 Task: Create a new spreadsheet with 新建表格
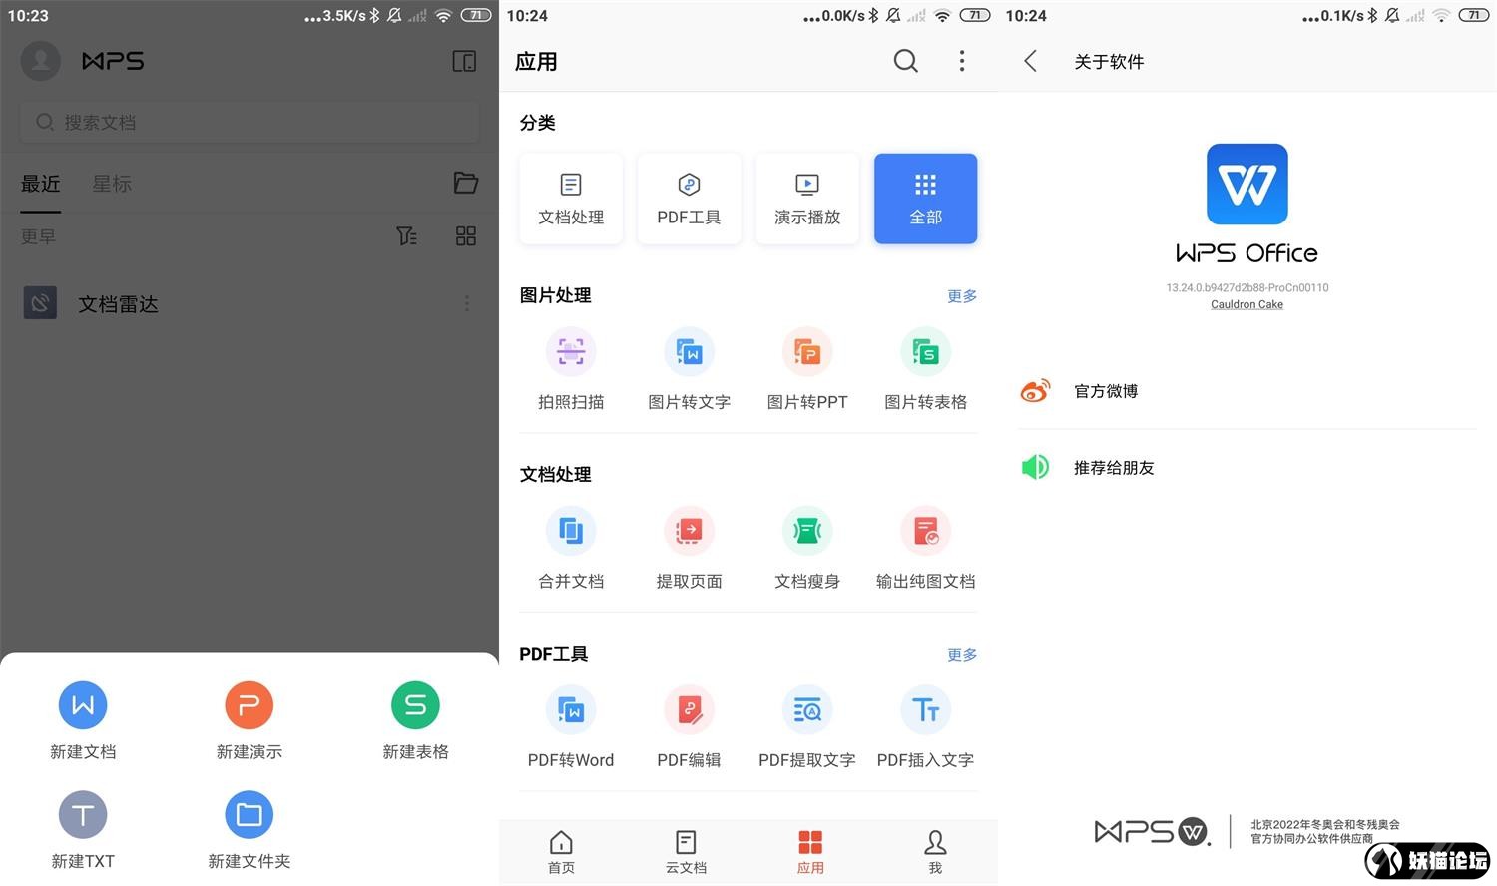(415, 721)
